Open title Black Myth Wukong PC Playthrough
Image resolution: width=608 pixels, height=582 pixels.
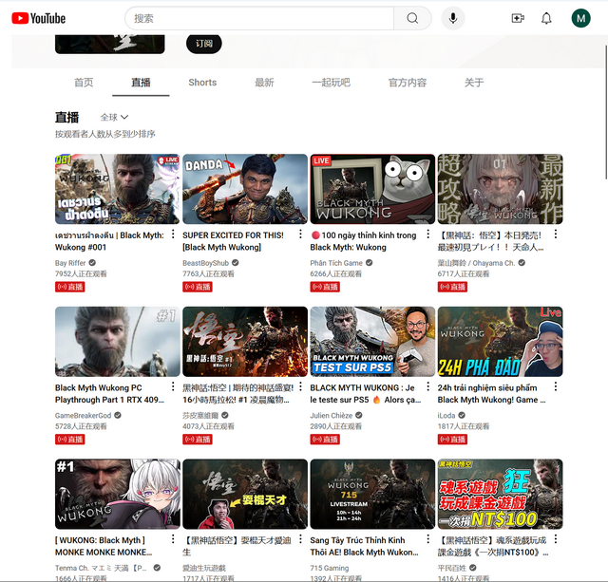[x=109, y=394]
